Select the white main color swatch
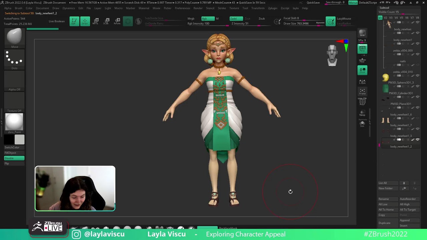427x240 pixels. pos(19,140)
